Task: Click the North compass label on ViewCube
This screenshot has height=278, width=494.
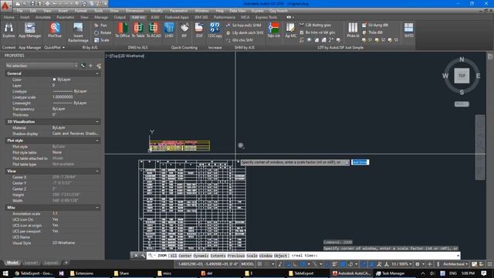Action: [462, 59]
